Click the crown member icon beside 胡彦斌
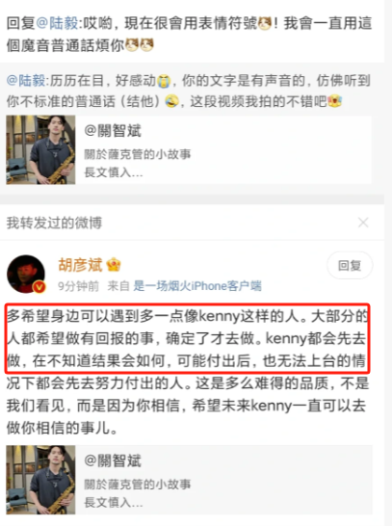This screenshot has height=526, width=392. (114, 265)
